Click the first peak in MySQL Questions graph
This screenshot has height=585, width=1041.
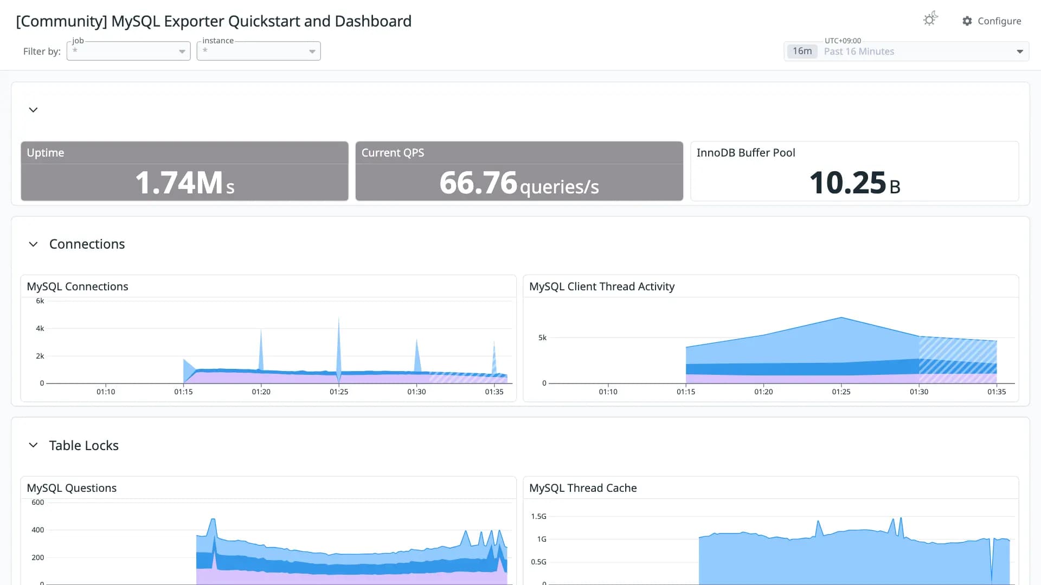tap(213, 521)
